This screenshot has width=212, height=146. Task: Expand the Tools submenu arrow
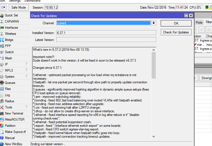point(27,107)
